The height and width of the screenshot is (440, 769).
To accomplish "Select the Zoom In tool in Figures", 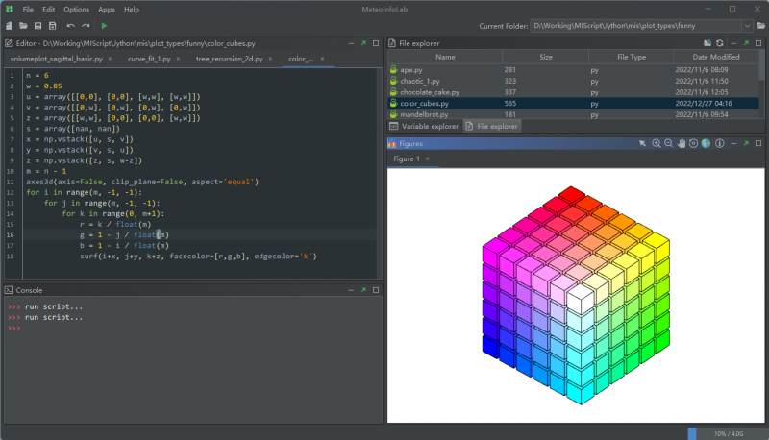I will coord(657,143).
